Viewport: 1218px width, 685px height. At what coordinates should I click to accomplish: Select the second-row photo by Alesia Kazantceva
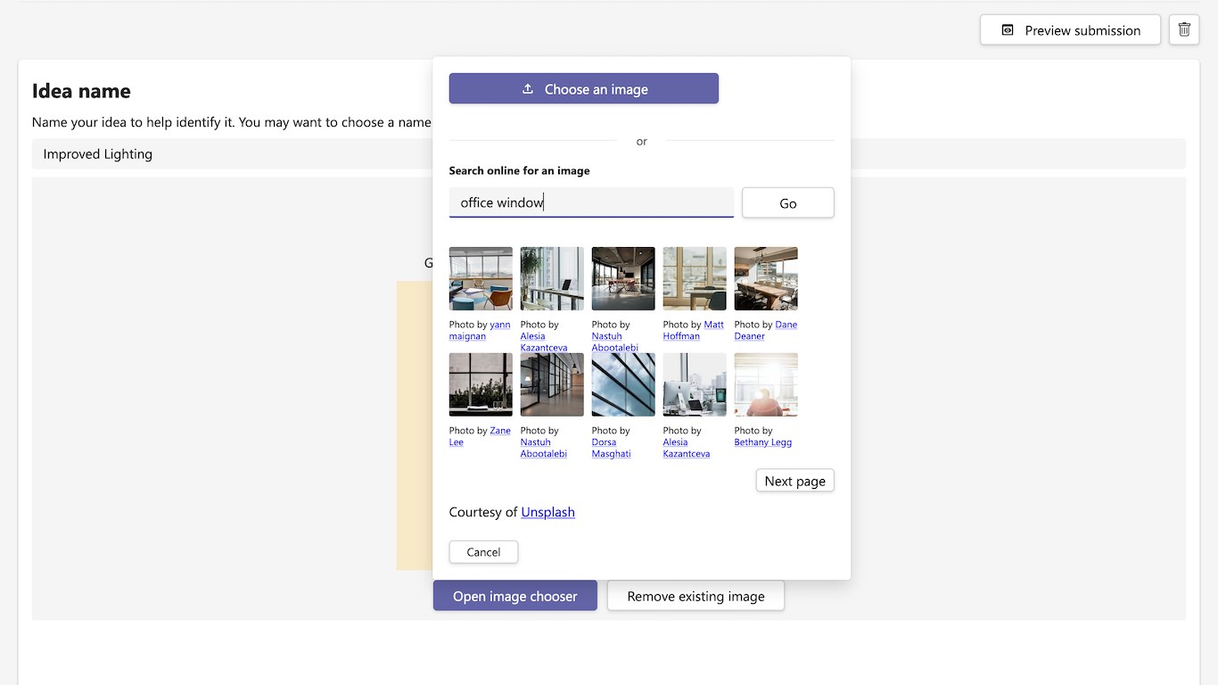(x=695, y=384)
